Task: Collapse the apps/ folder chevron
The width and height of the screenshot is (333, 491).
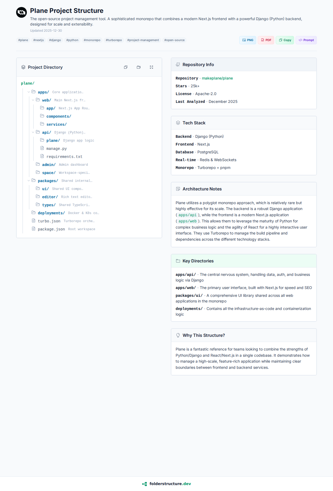Action: pos(29,92)
